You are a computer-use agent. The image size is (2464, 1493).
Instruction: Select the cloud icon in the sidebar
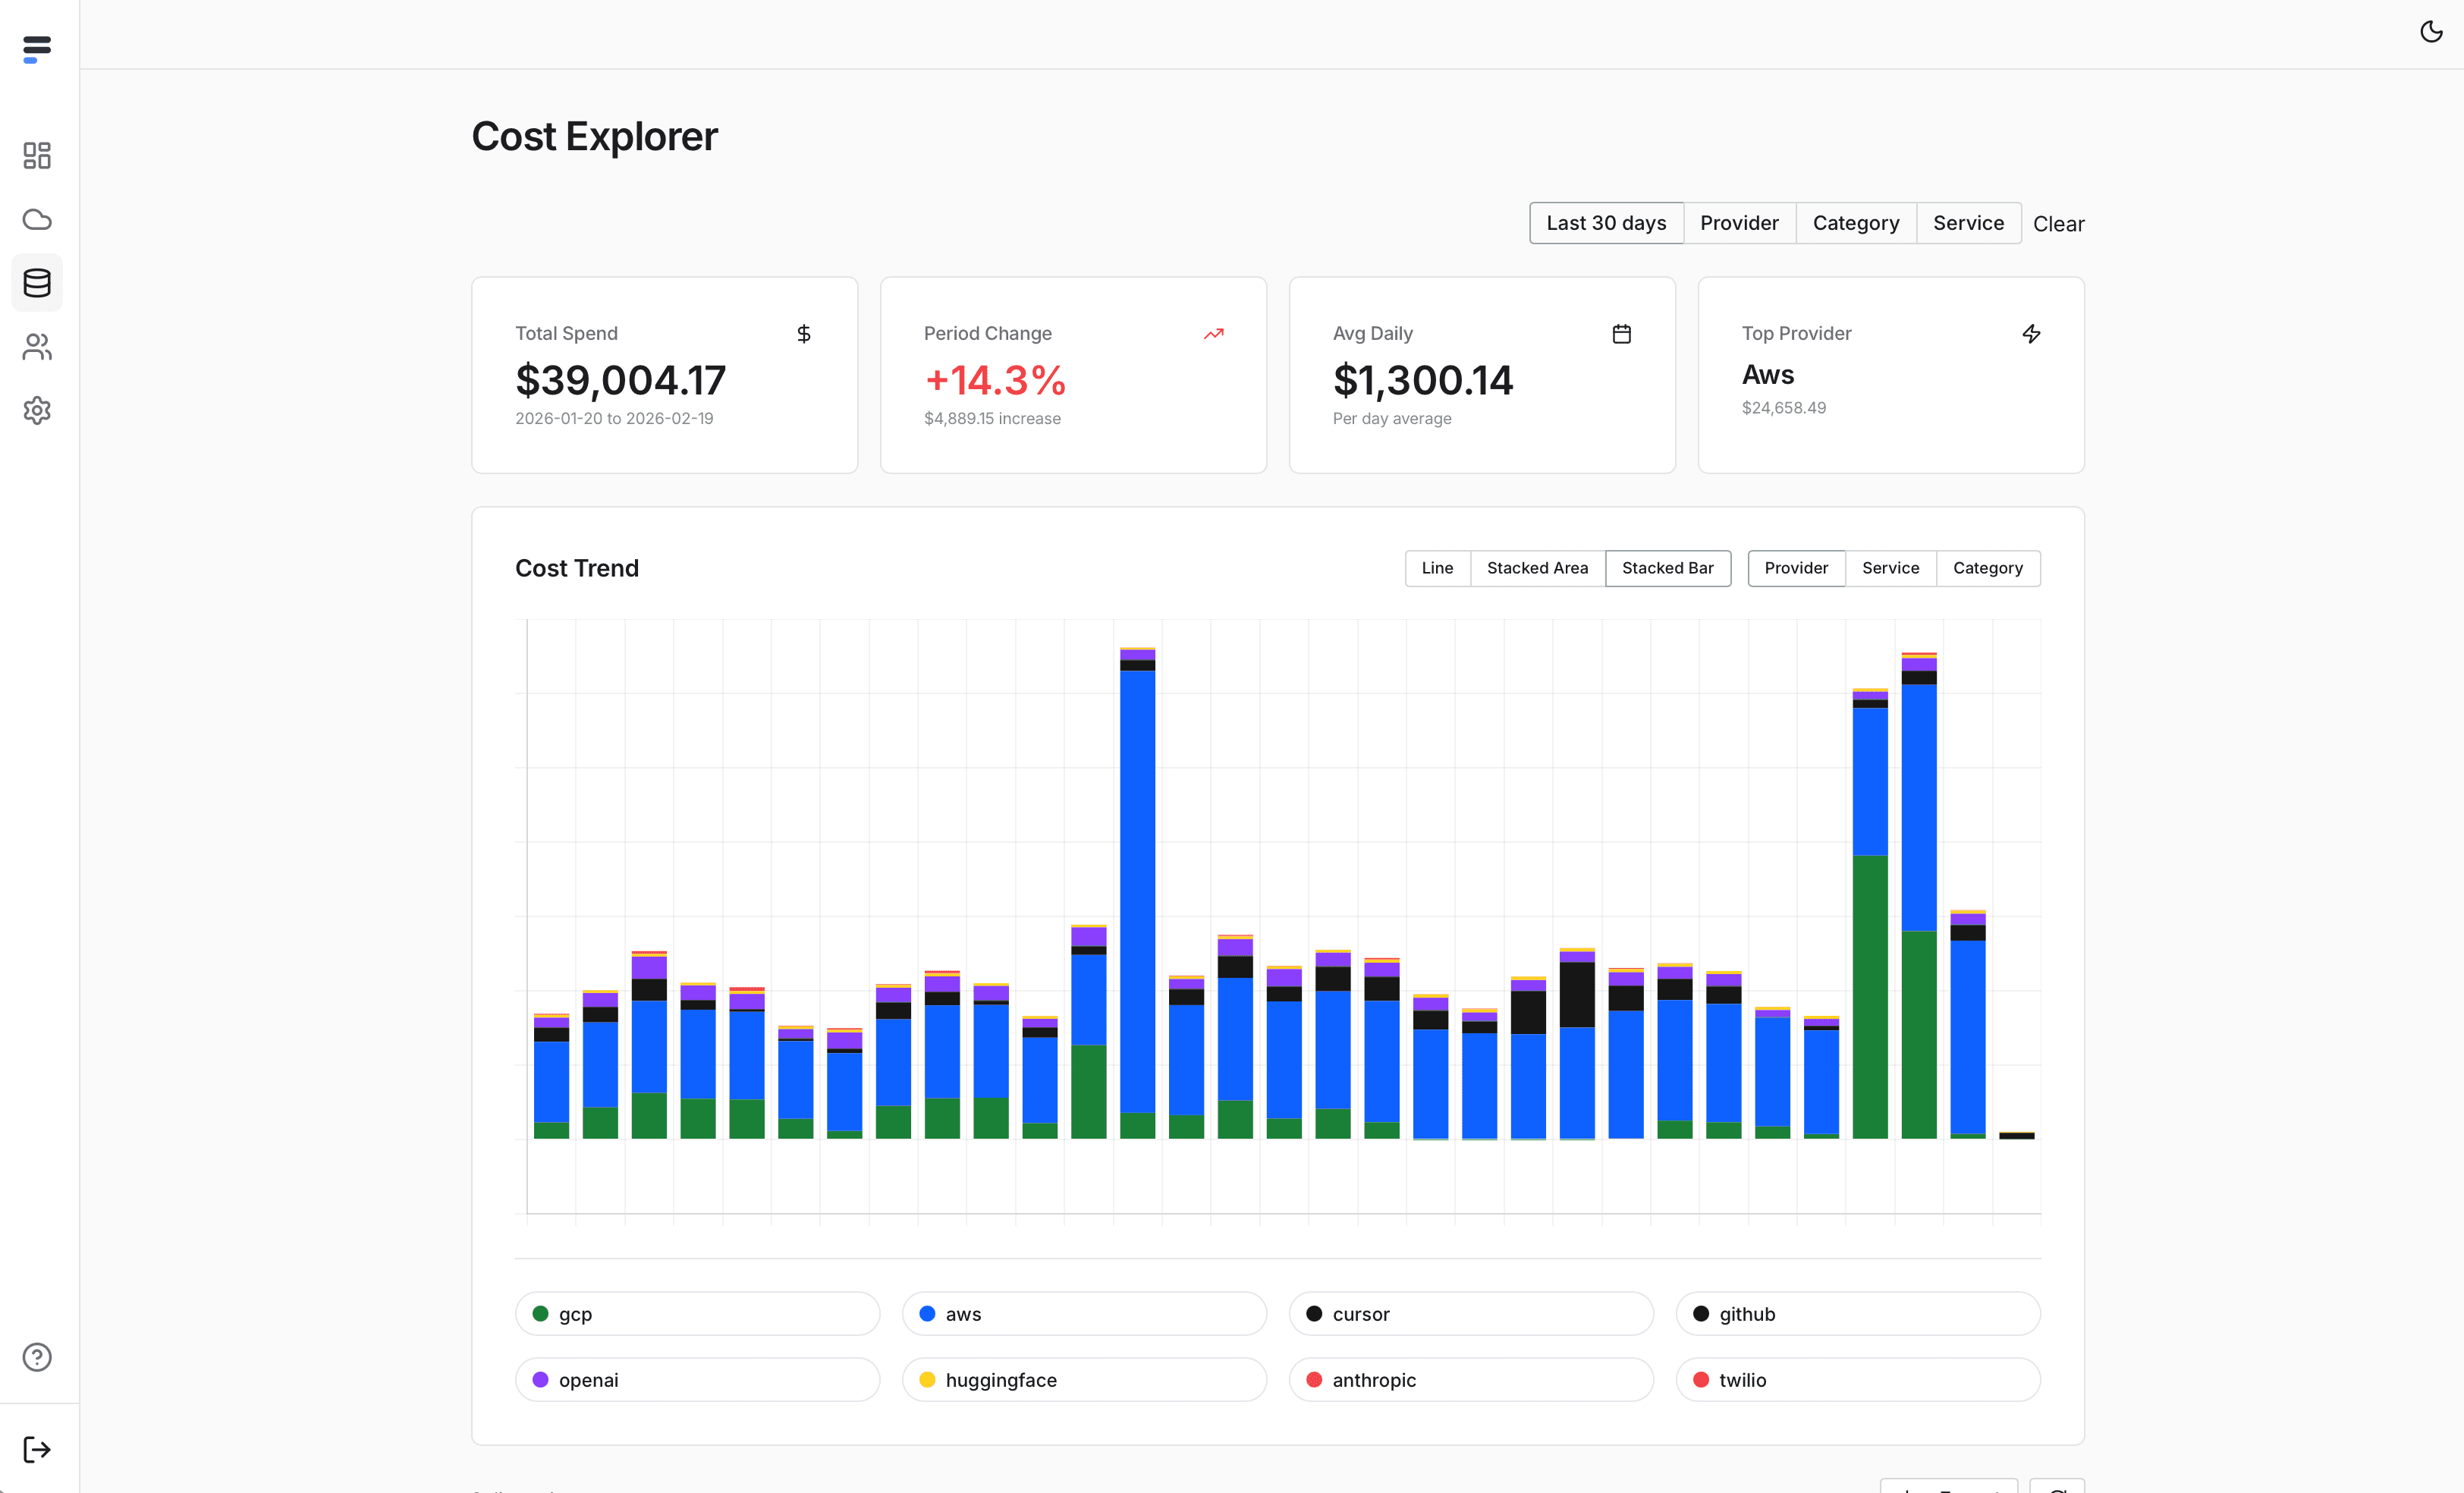(37, 219)
